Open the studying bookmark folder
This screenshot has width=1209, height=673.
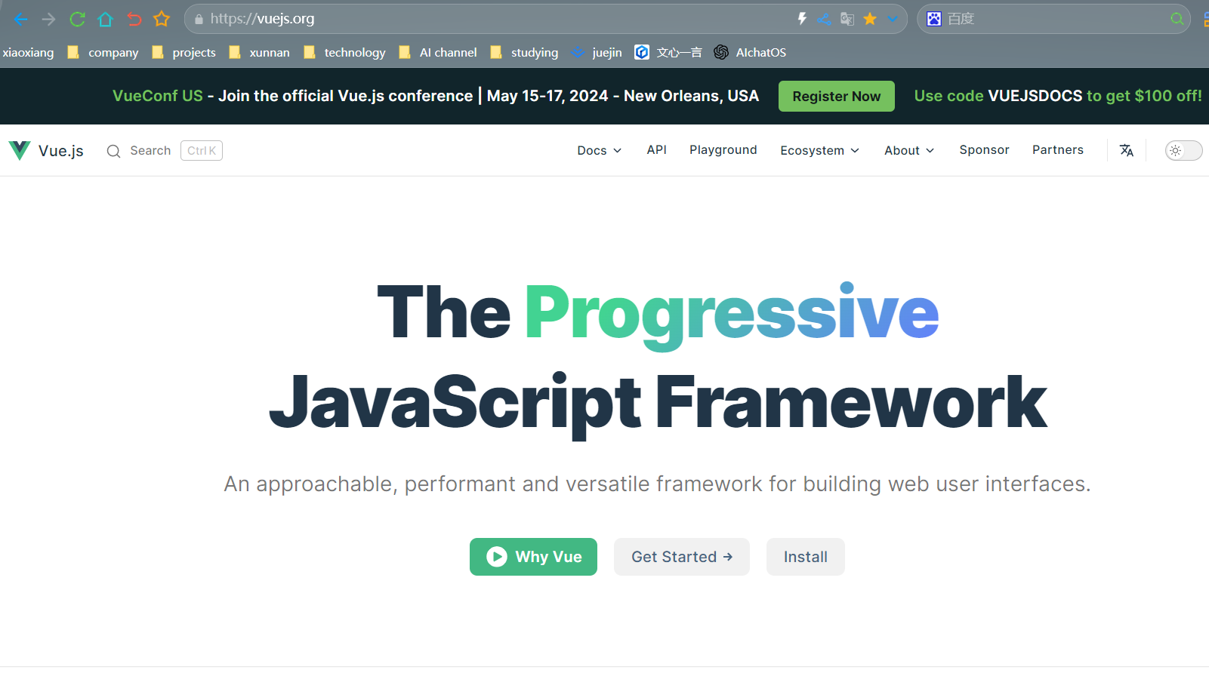click(524, 52)
